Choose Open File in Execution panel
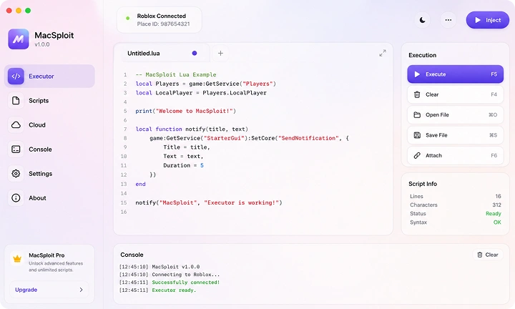Image resolution: width=515 pixels, height=309 pixels. (455, 115)
